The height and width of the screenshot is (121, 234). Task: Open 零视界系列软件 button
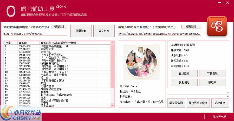pos(198,103)
